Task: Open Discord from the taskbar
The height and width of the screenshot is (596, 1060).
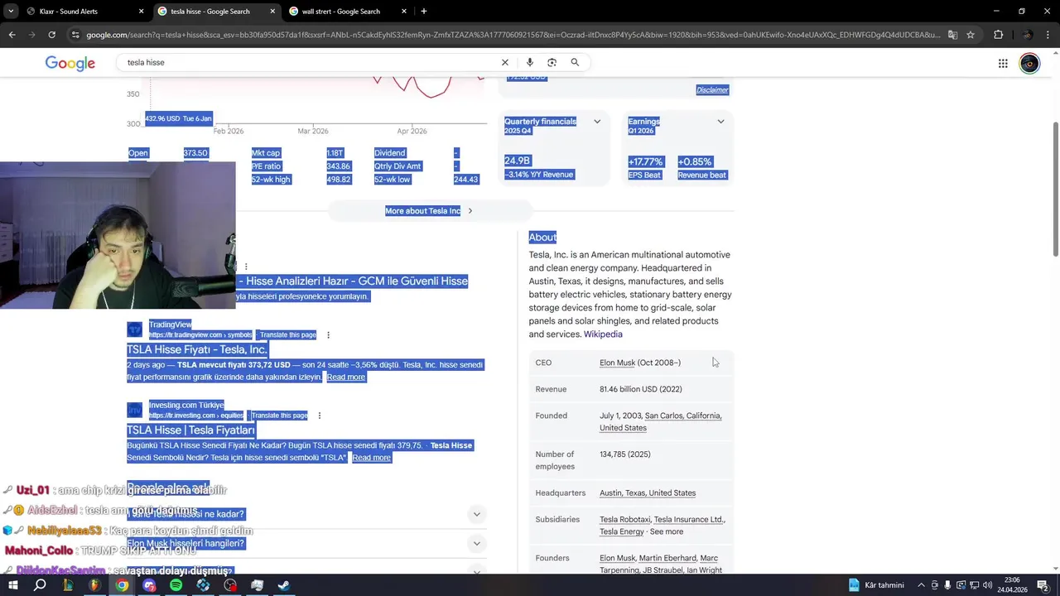Action: tap(149, 585)
